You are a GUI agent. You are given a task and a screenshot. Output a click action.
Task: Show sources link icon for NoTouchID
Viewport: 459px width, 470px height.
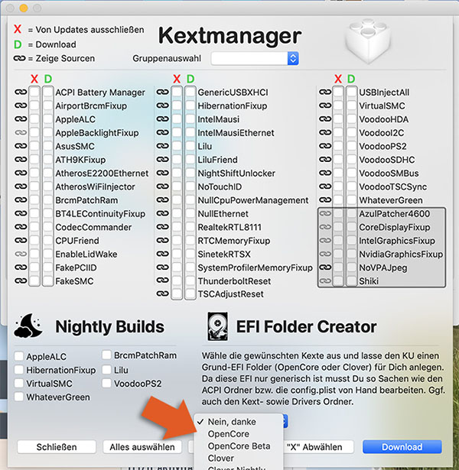[x=163, y=186]
